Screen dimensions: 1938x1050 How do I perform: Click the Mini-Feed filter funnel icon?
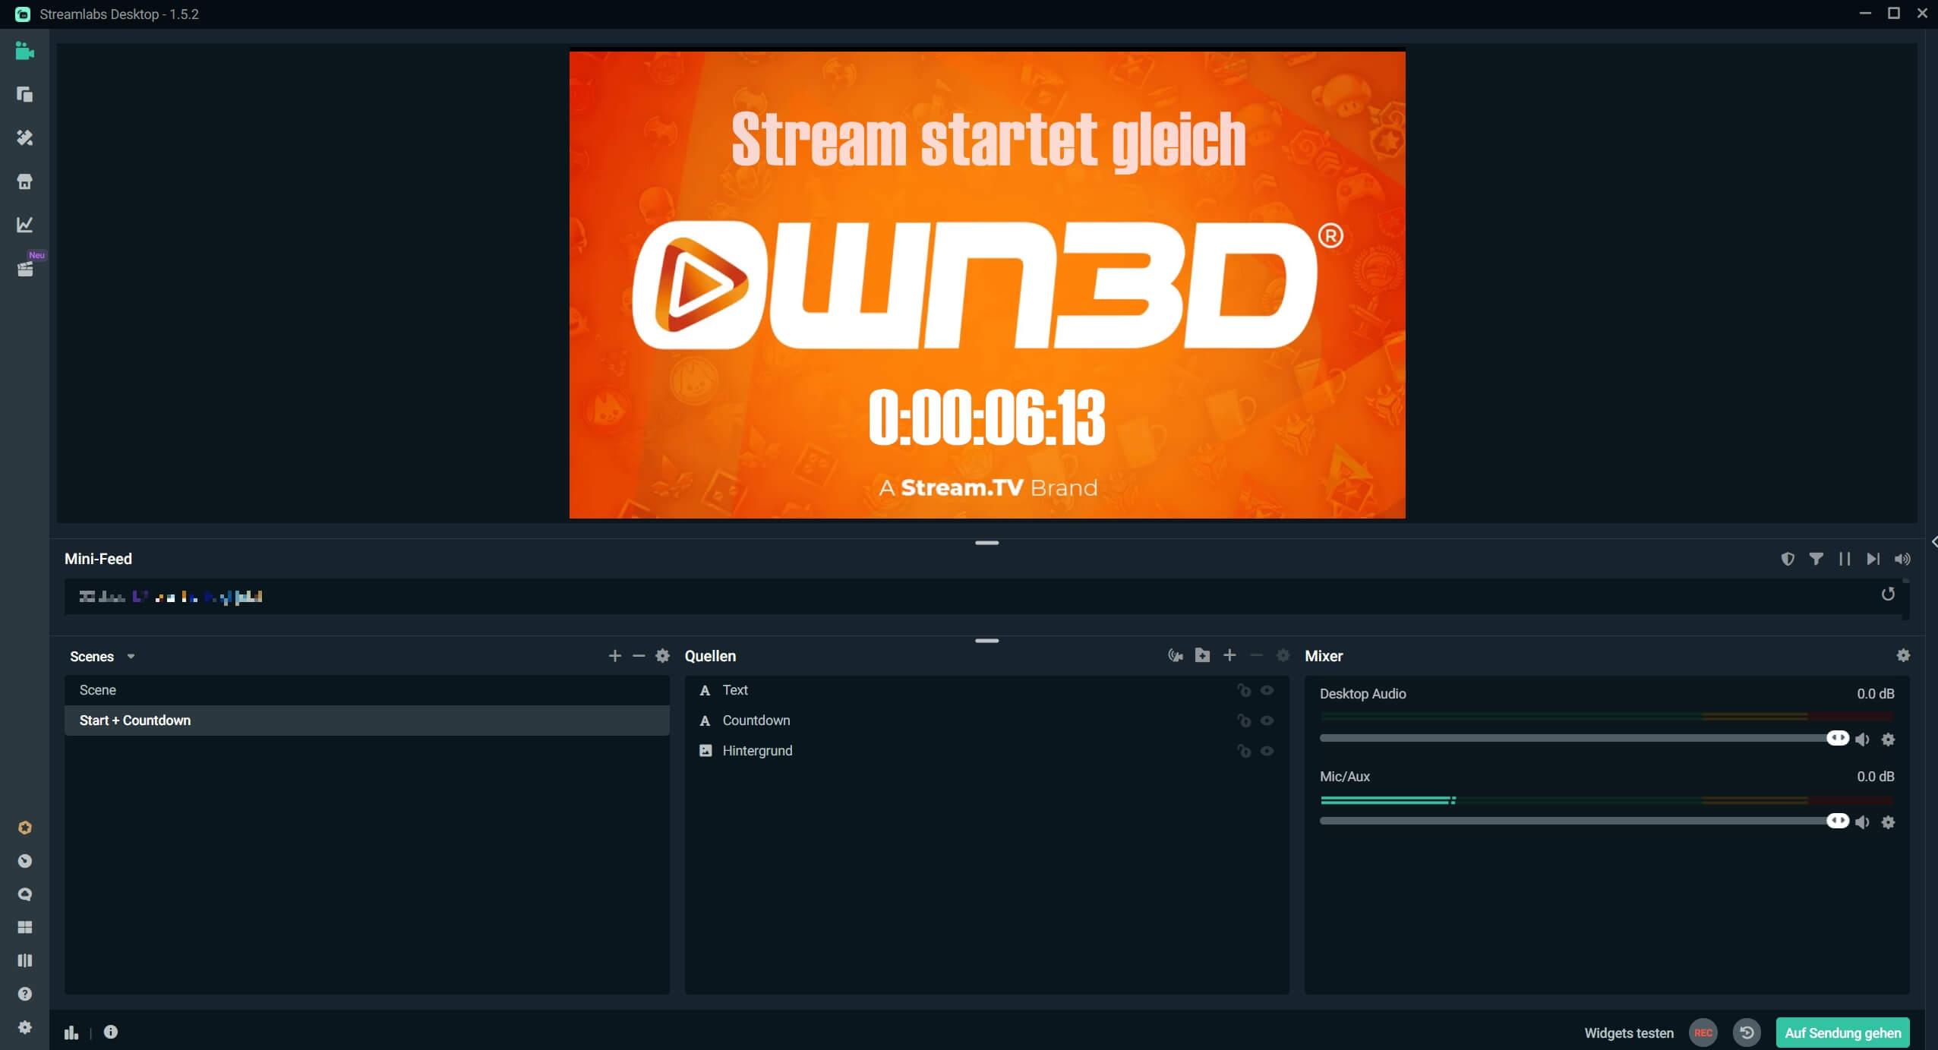[x=1816, y=559]
